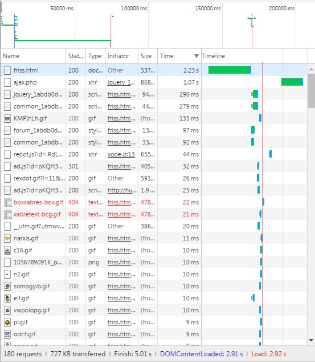This screenshot has width=315, height=362.
Task: Click the 1036789091K png file icon
Action: click(x=7, y=262)
